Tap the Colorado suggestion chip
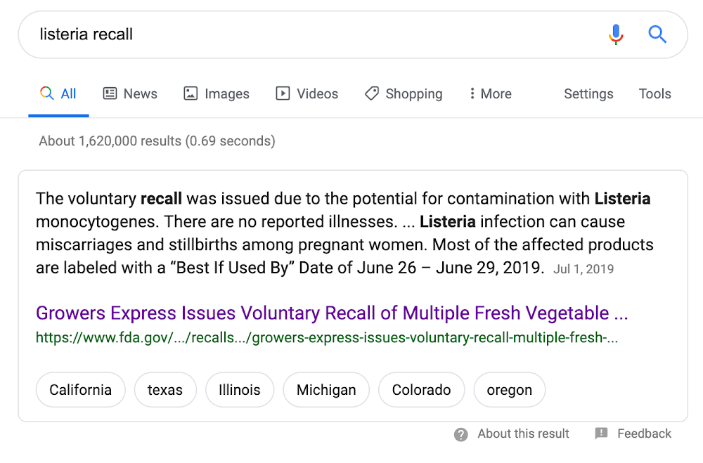Viewport: 703px width, 463px height. pos(421,390)
